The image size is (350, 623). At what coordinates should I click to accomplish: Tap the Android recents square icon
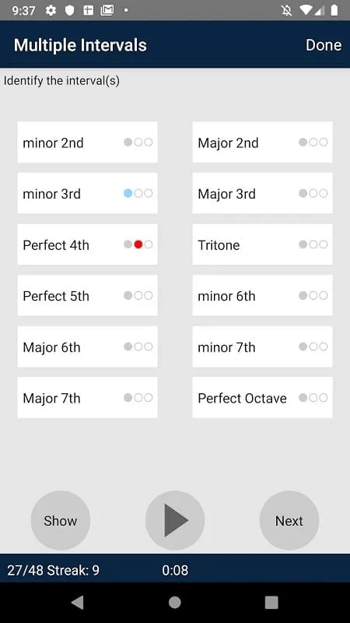271,603
